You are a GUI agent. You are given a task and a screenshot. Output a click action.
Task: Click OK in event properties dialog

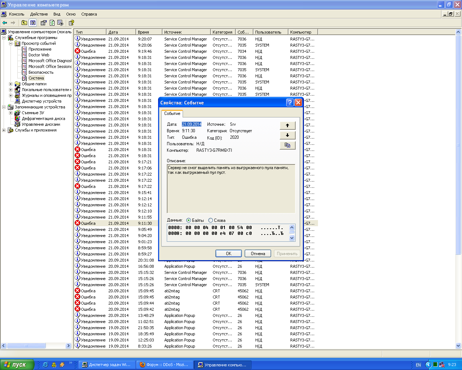pos(229,254)
